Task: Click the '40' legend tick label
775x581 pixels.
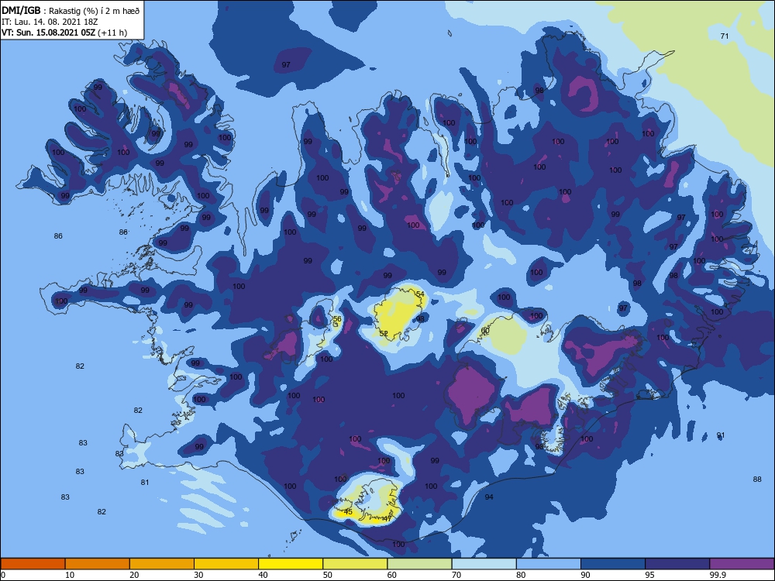Action: [263, 575]
